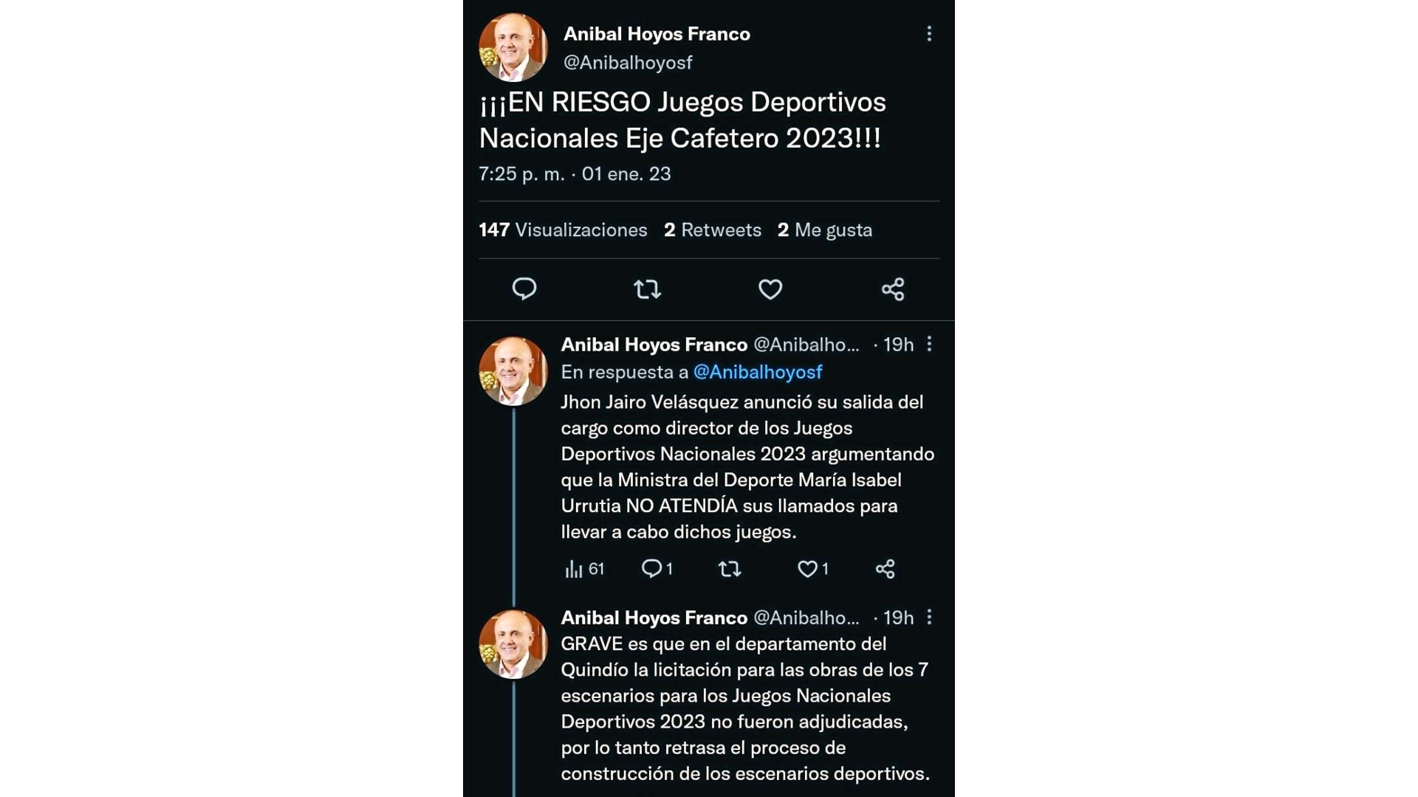Open the avatar beside the GRAVE Quindío reply
Viewport: 1418px width, 797px height.
[513, 644]
